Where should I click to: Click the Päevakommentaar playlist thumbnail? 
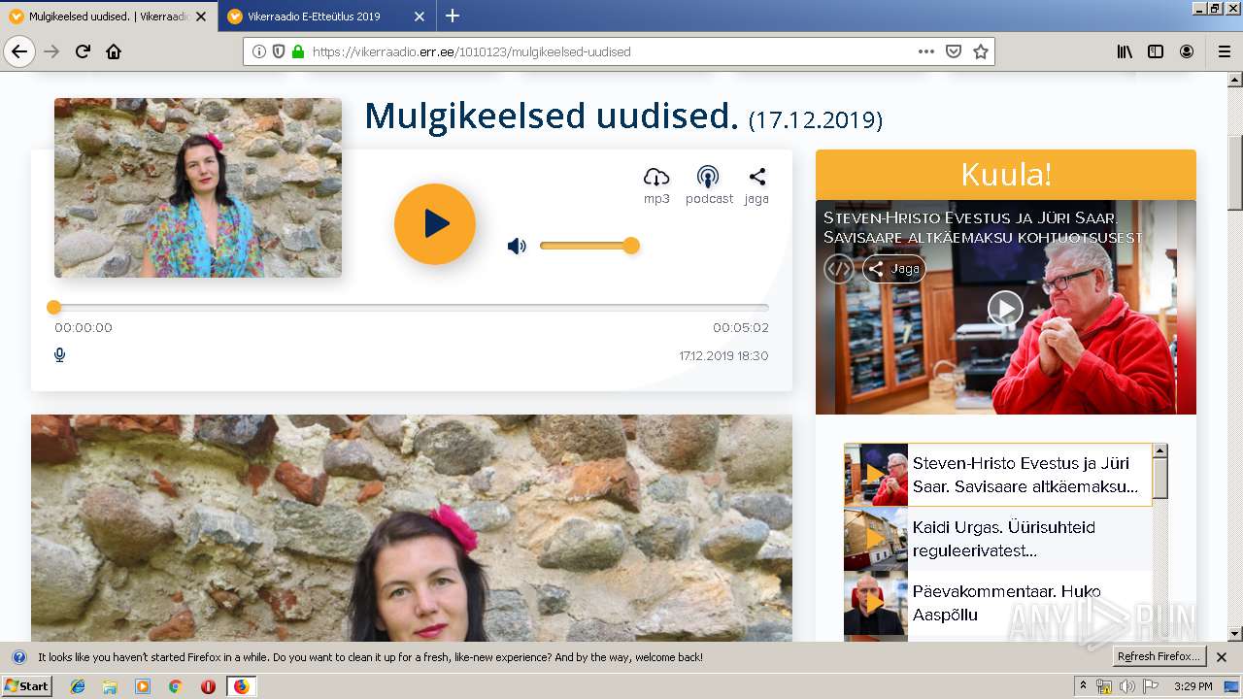click(876, 603)
